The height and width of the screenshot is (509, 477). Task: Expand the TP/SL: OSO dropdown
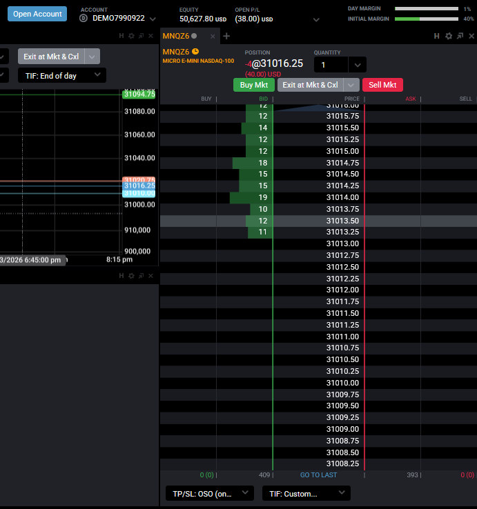(x=210, y=493)
